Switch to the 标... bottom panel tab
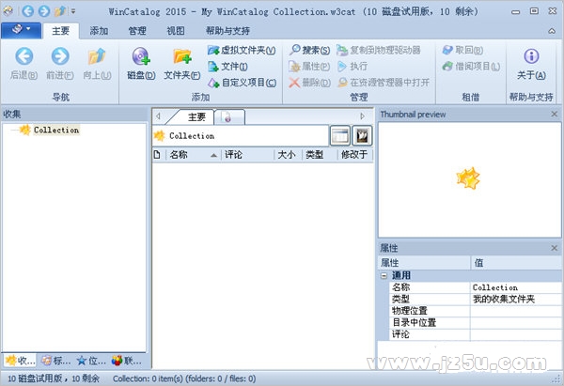Image resolution: width=564 pixels, height=386 pixels. pyautogui.click(x=55, y=361)
